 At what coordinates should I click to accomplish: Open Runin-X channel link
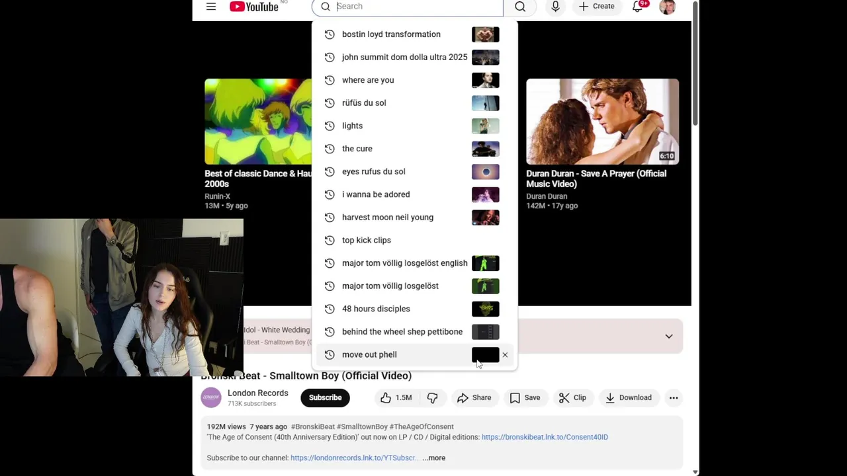[x=218, y=196]
